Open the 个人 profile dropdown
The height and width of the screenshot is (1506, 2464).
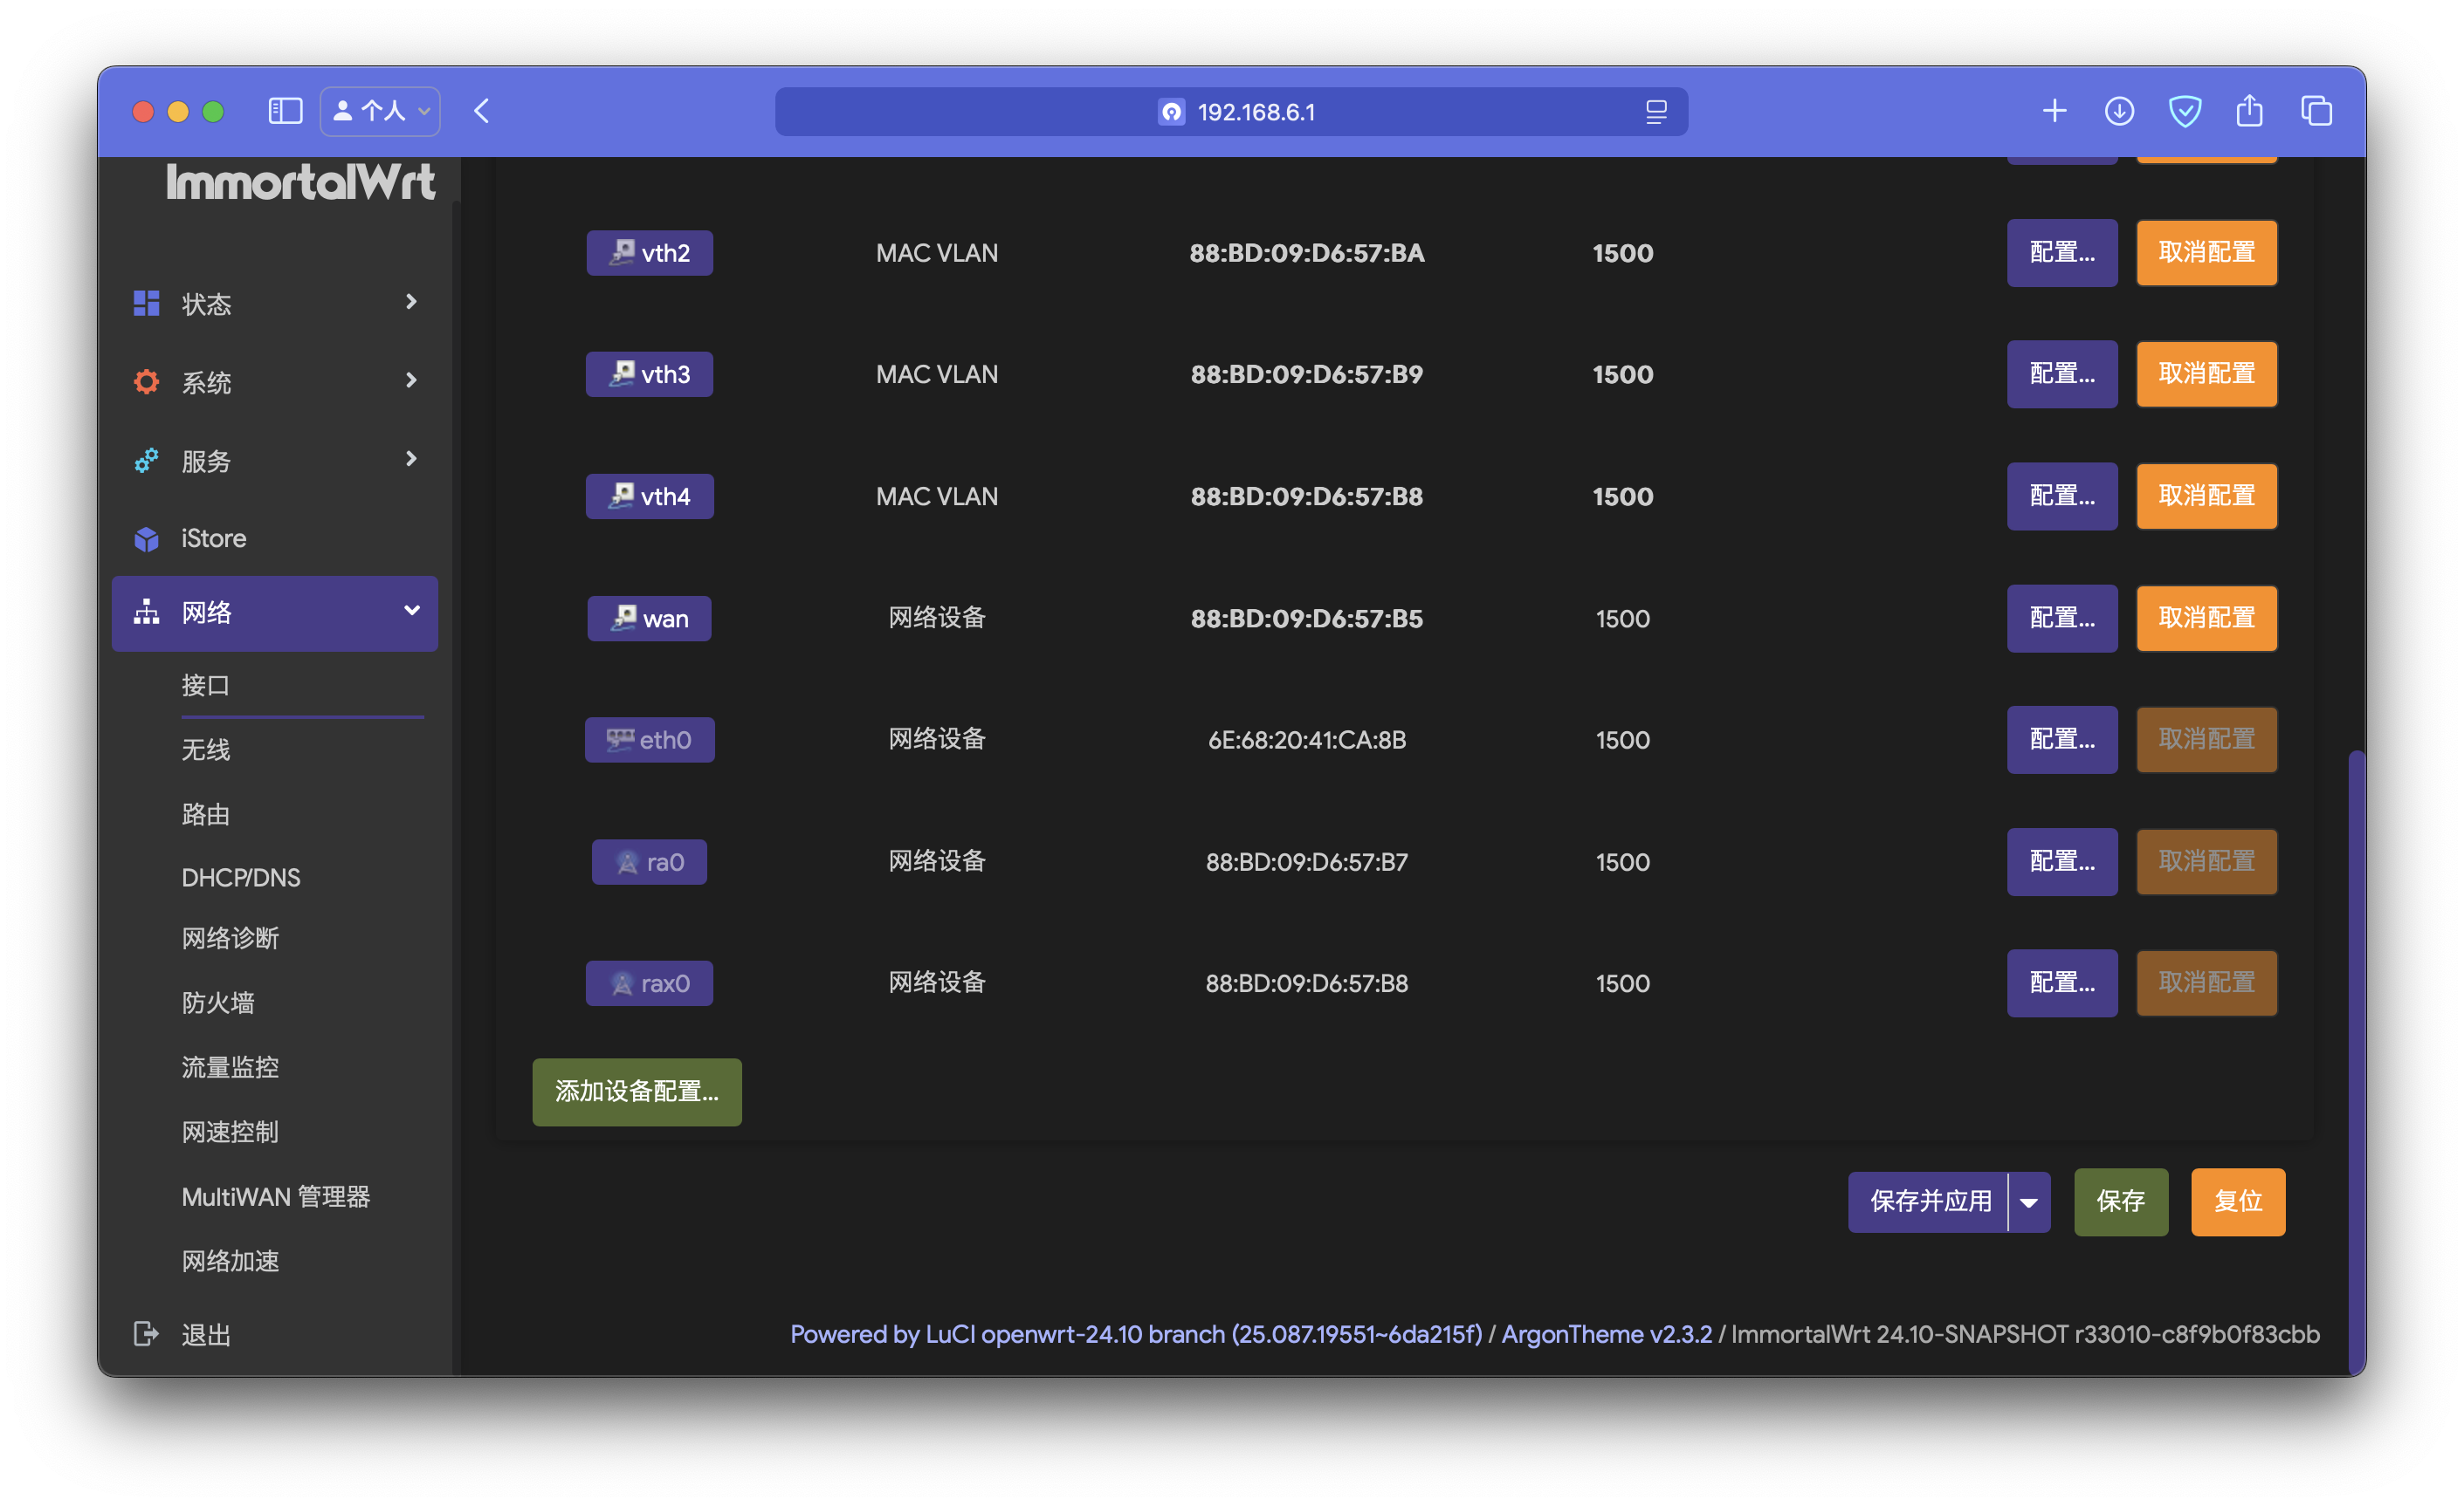(380, 111)
